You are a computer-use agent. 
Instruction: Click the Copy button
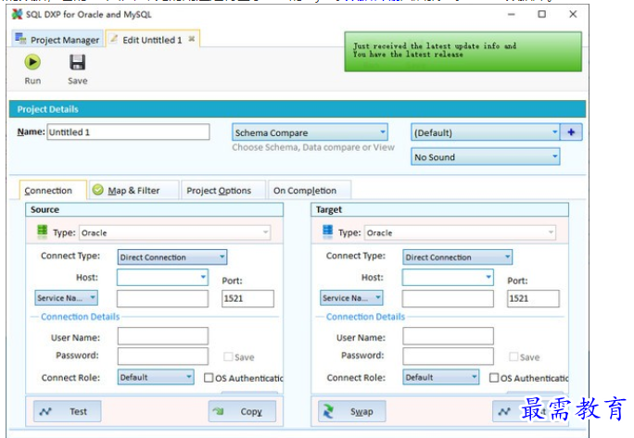[x=242, y=411]
